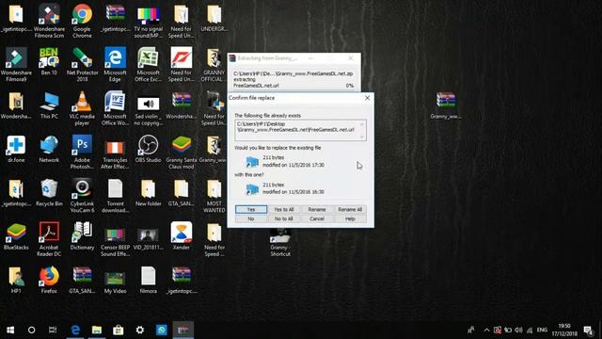This screenshot has height=339, width=602.
Task: Select Xender desktop icon
Action: click(182, 236)
